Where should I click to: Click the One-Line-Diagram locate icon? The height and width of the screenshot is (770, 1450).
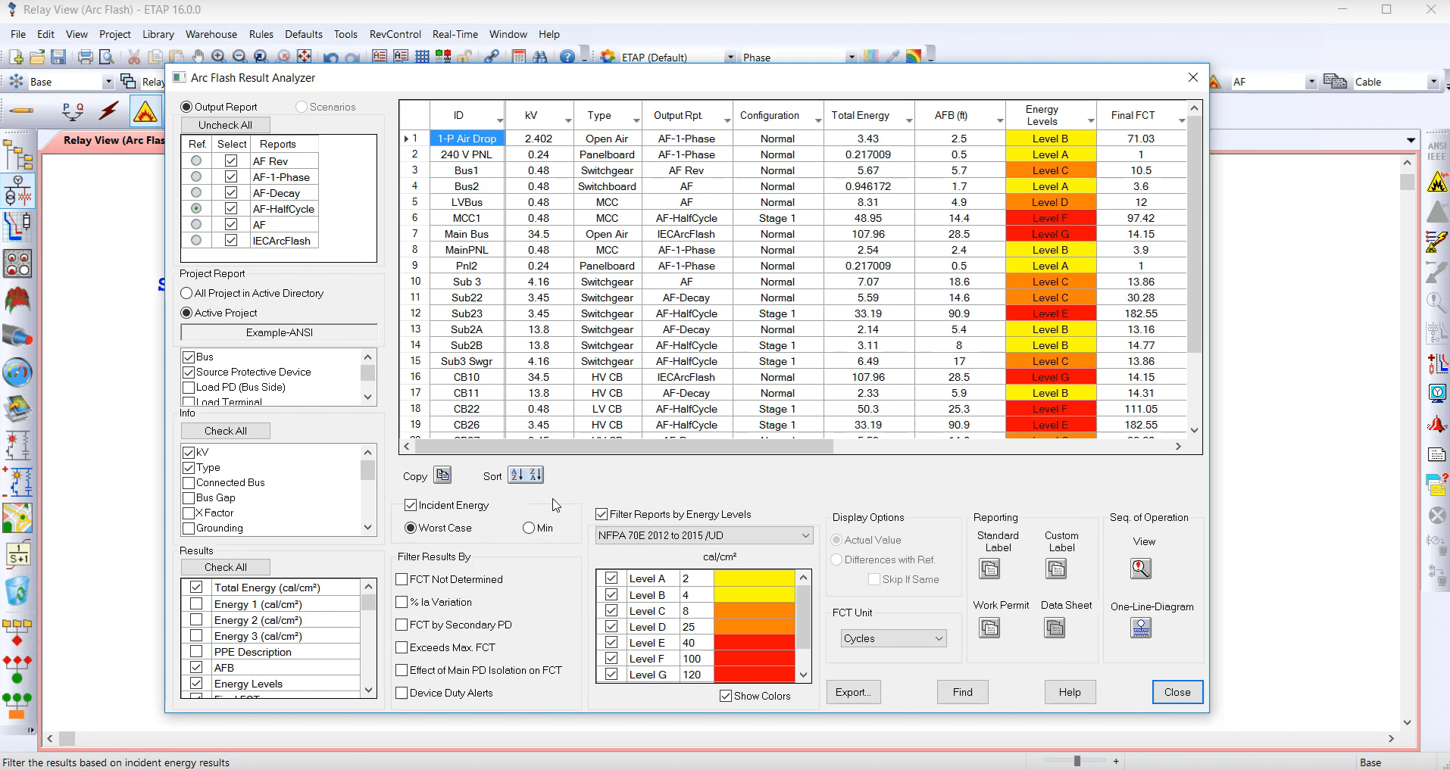tap(1141, 628)
